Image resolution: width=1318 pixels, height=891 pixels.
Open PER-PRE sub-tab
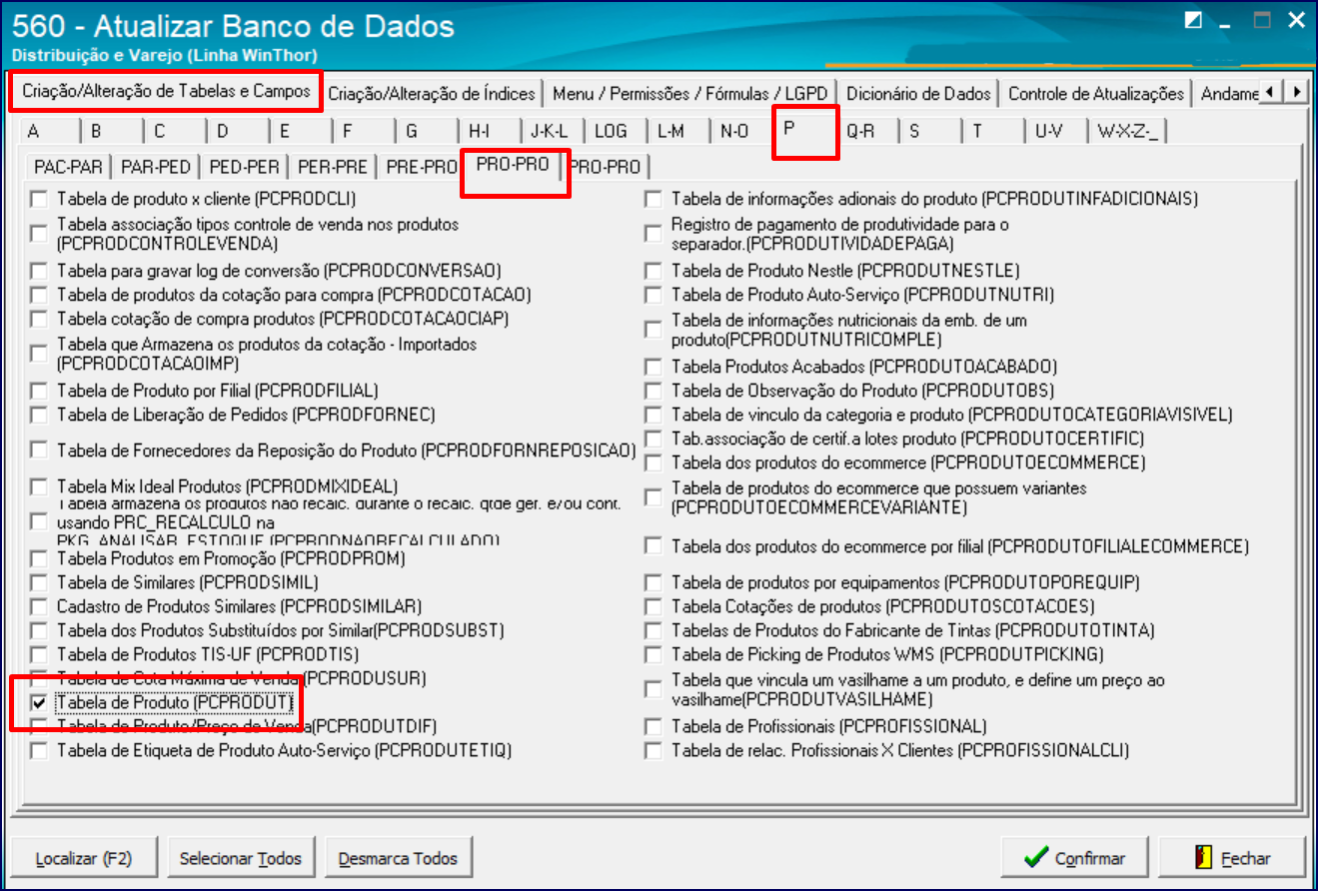tap(333, 167)
